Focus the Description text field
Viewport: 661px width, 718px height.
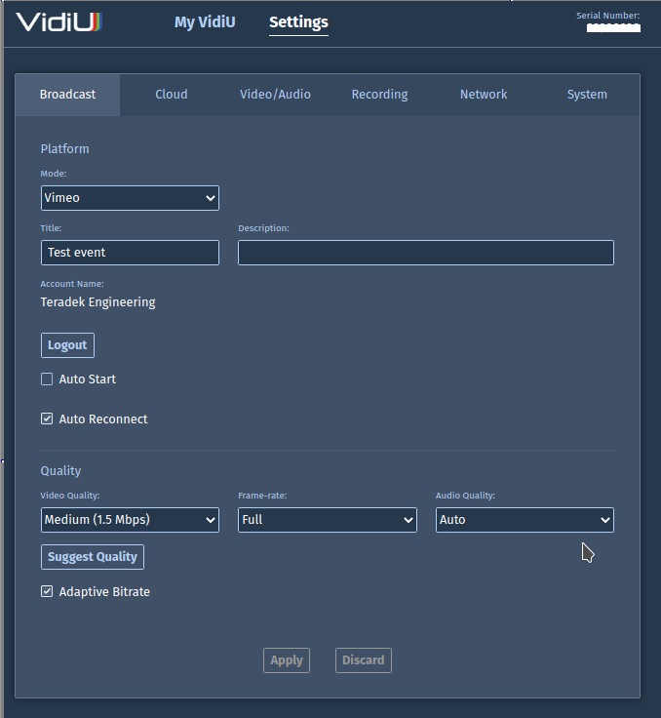[425, 253]
